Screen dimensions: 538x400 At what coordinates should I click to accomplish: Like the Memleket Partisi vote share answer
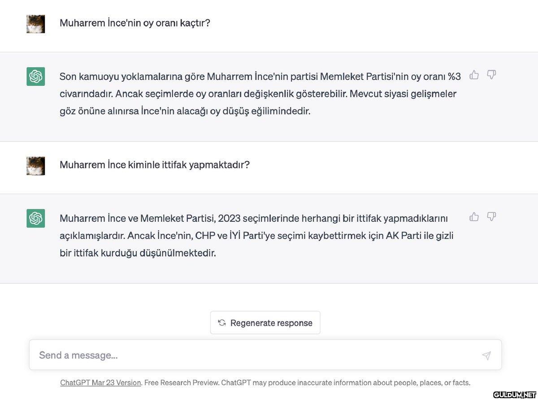474,75
